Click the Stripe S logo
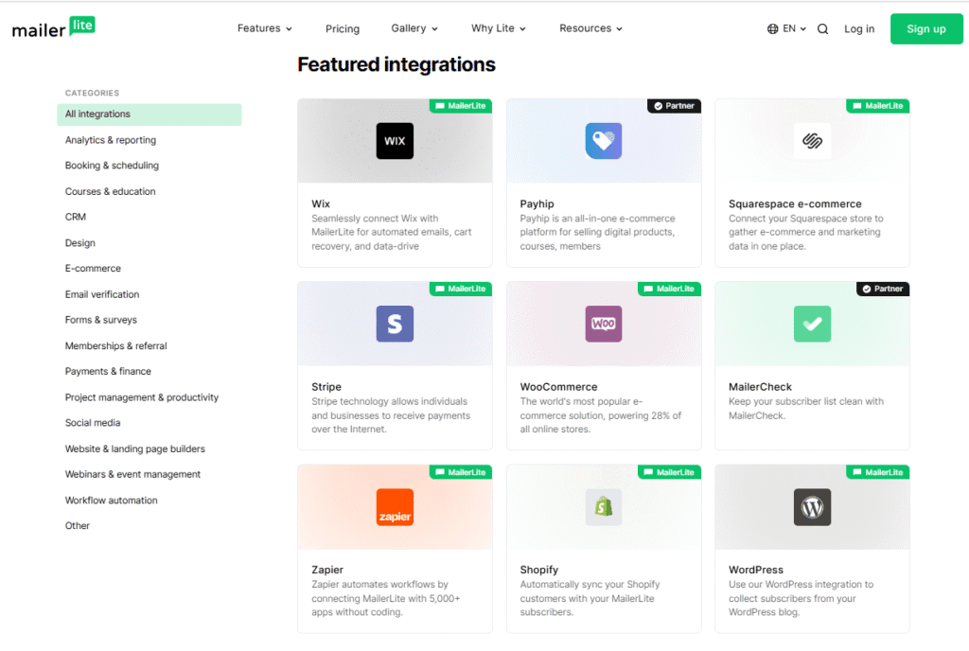The width and height of the screenshot is (969, 651). pyautogui.click(x=395, y=324)
